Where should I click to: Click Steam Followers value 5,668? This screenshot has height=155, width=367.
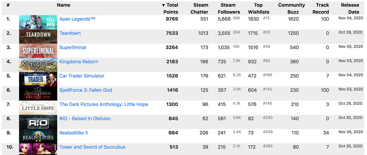pyautogui.click(x=224, y=19)
